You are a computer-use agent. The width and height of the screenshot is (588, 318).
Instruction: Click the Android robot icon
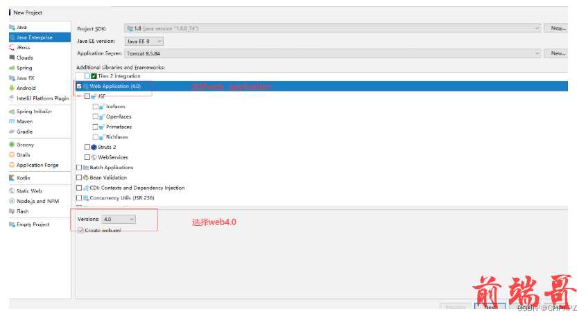click(x=12, y=88)
